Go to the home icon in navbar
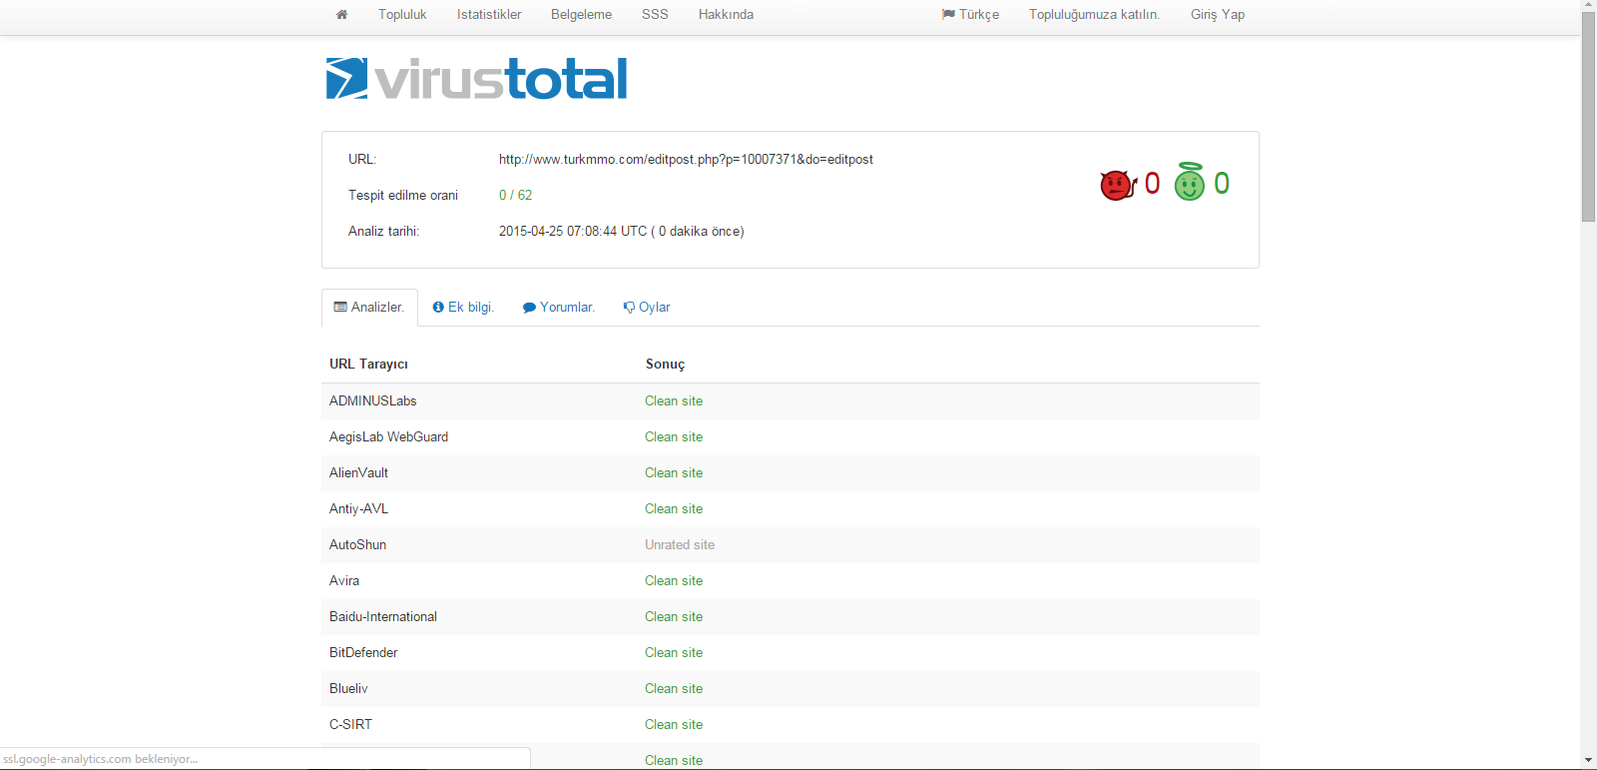1597x770 pixels. point(341,15)
